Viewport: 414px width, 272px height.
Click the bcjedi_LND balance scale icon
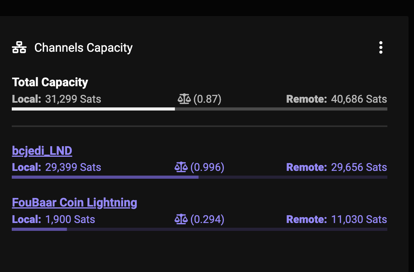pos(181,167)
